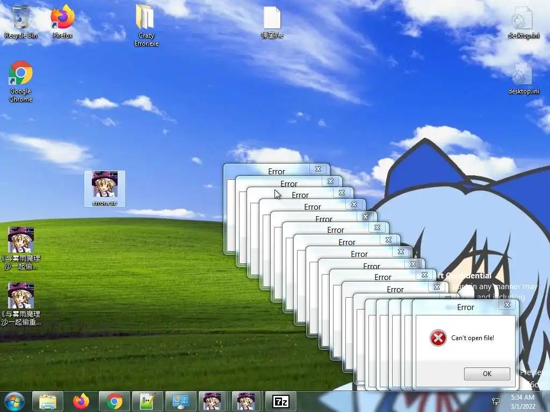Open File Explorer from the taskbar
Screen dimensions: 550x412
pos(48,401)
